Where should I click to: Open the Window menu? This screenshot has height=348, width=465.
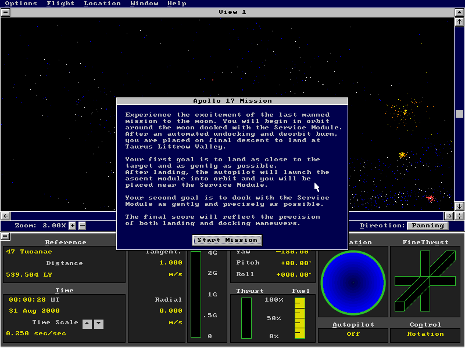point(144,3)
